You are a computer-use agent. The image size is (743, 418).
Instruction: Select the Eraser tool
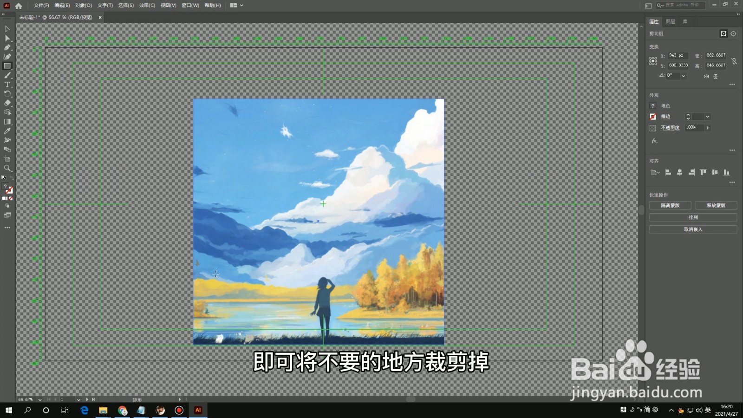pyautogui.click(x=7, y=103)
